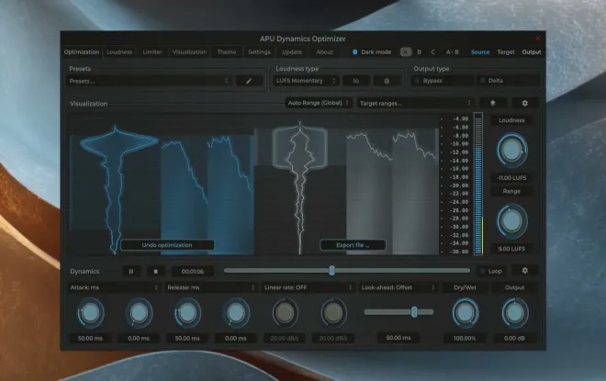The image size is (606, 381).
Task: Expand the Target ranges dropdown
Action: (x=416, y=103)
